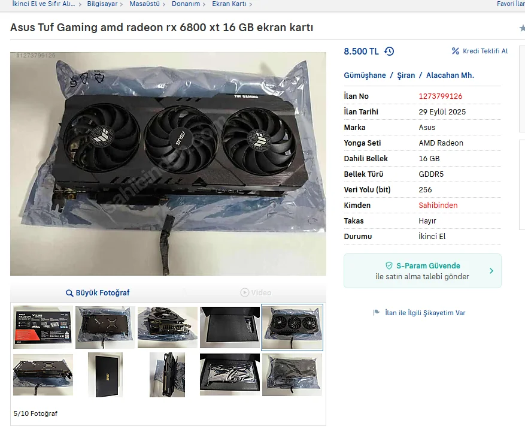Click the complaint flag icon

point(377,313)
